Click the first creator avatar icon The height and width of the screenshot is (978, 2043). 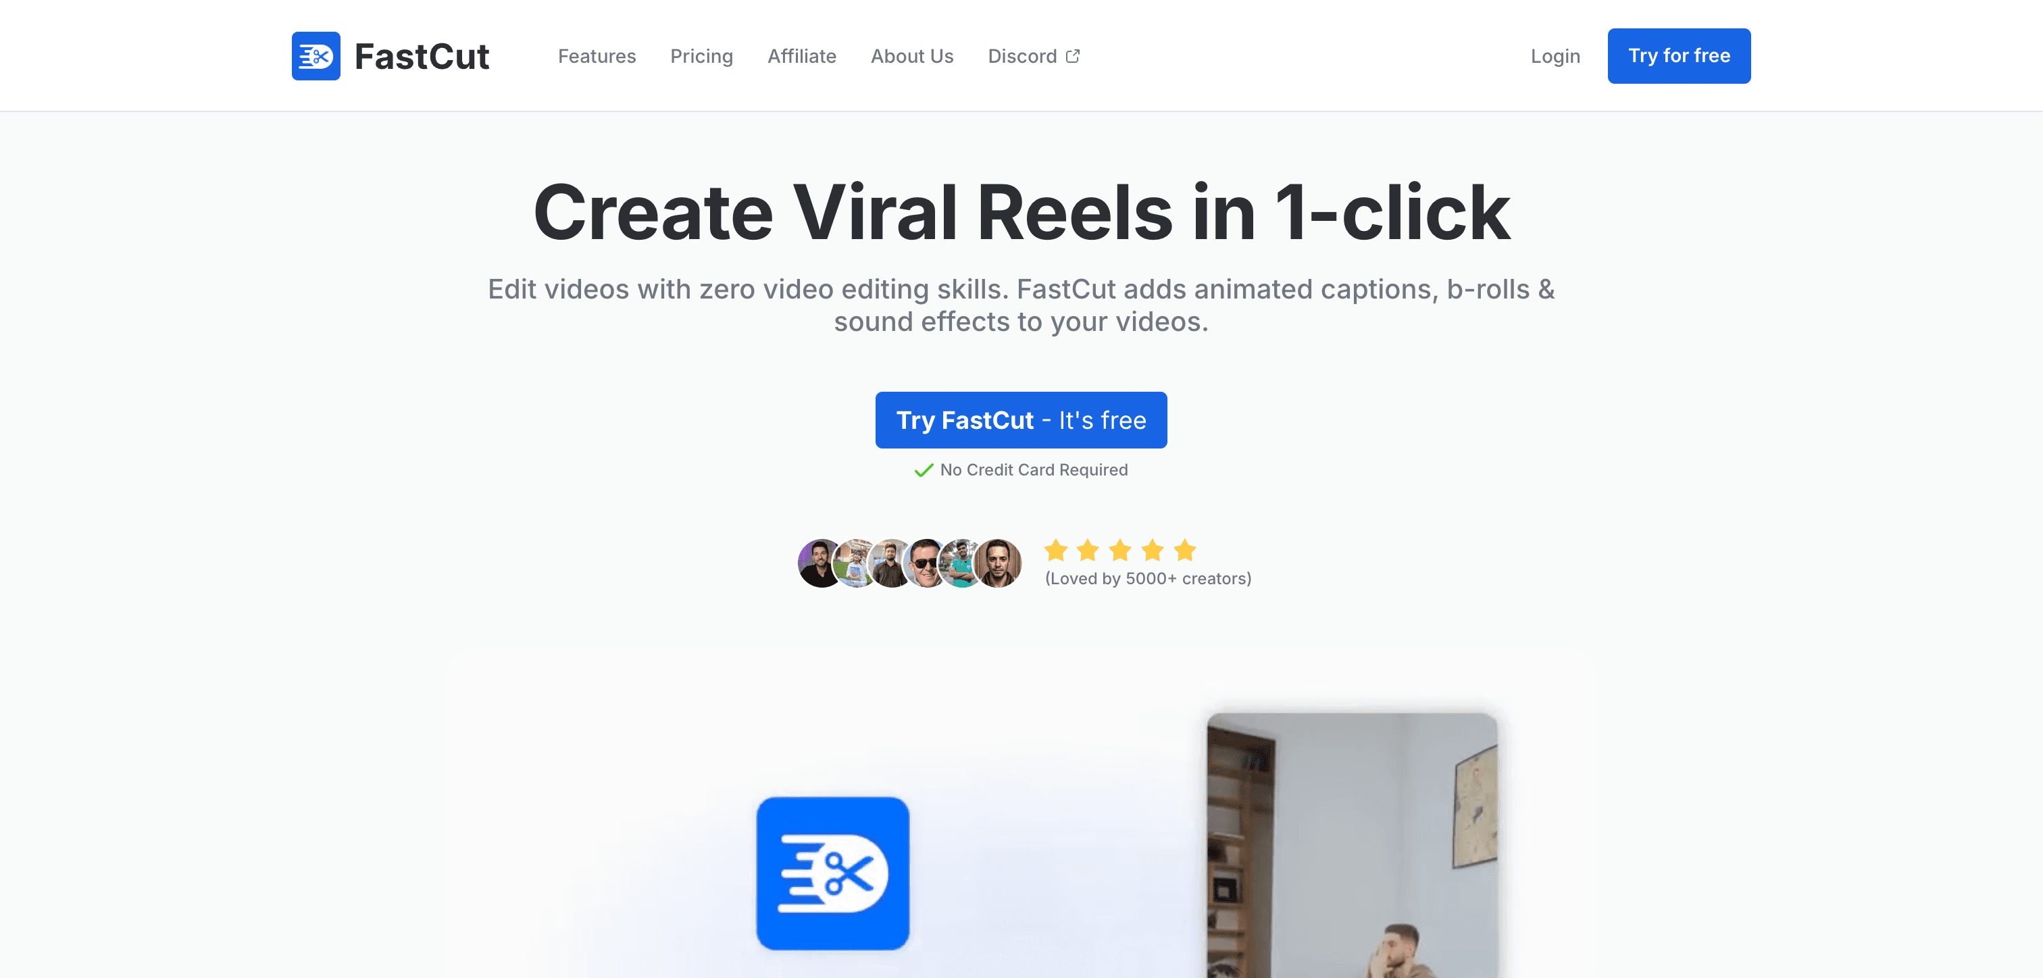coord(818,563)
